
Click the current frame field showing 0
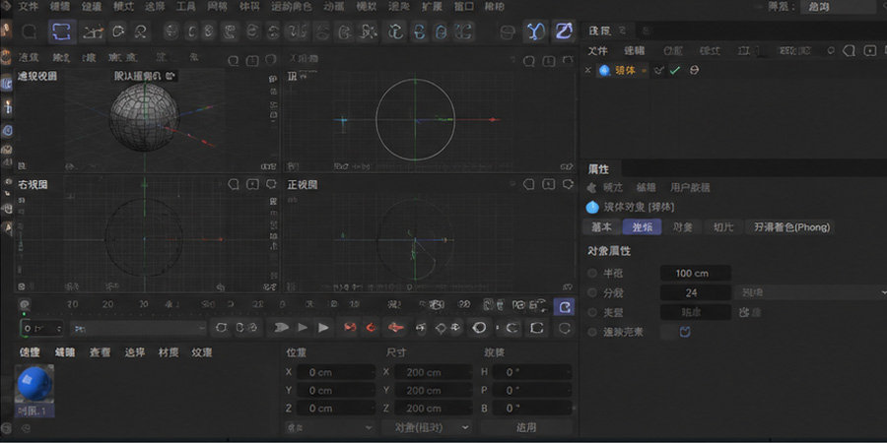[x=41, y=328]
